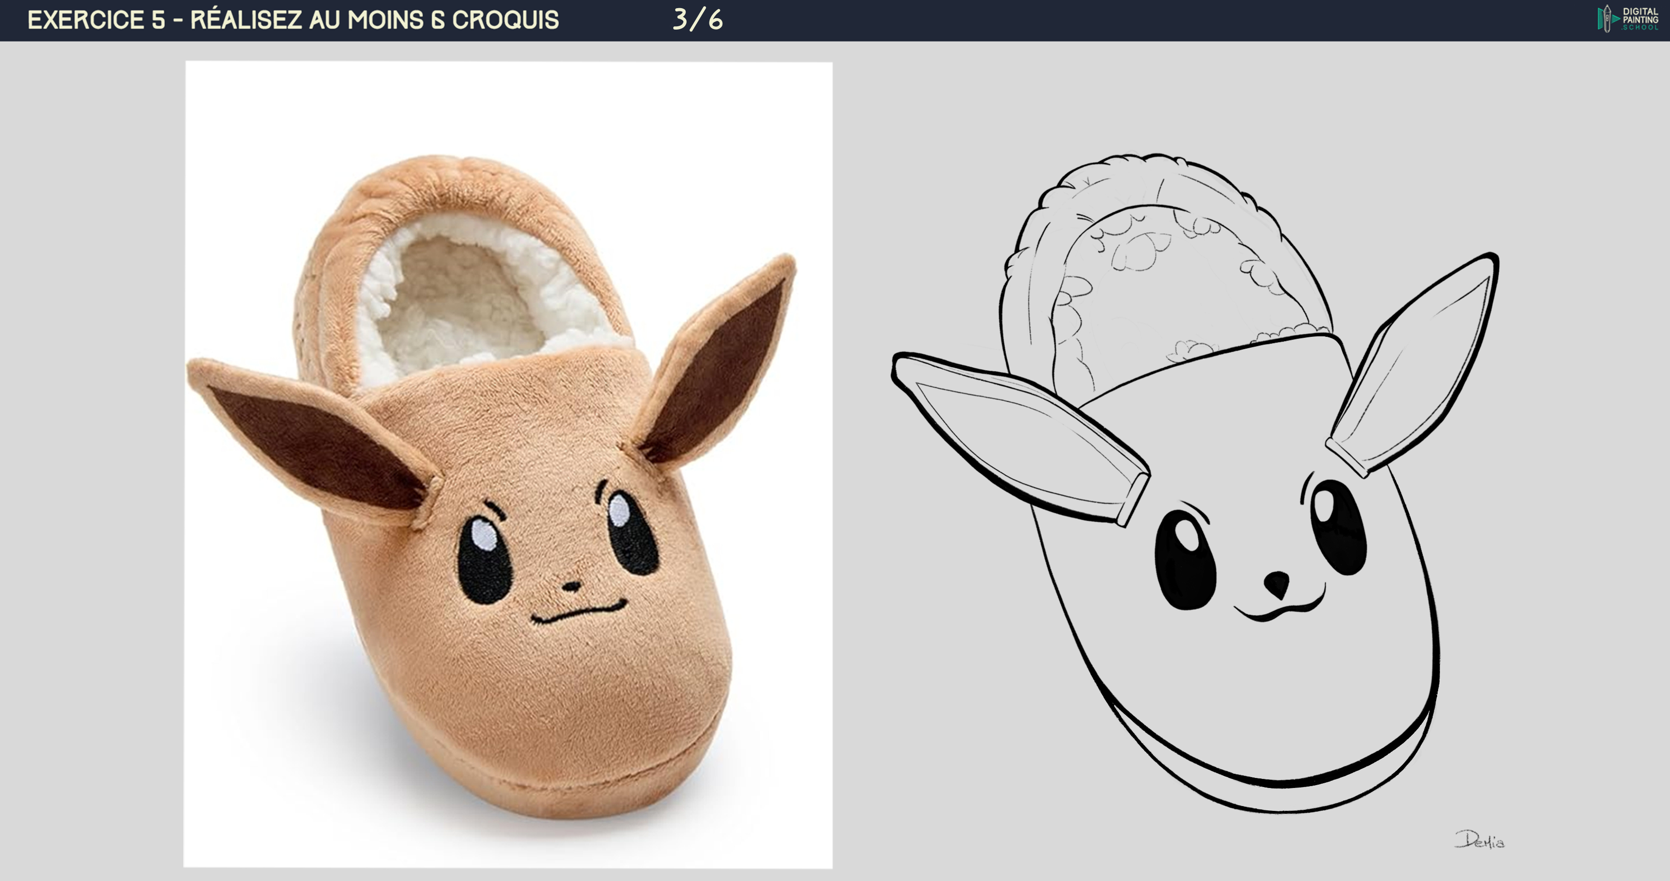This screenshot has height=881, width=1670.
Task: Click the 3/6 page counter
Action: (698, 20)
